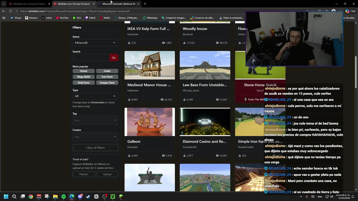Open WhatsApp bookmark

150,18
